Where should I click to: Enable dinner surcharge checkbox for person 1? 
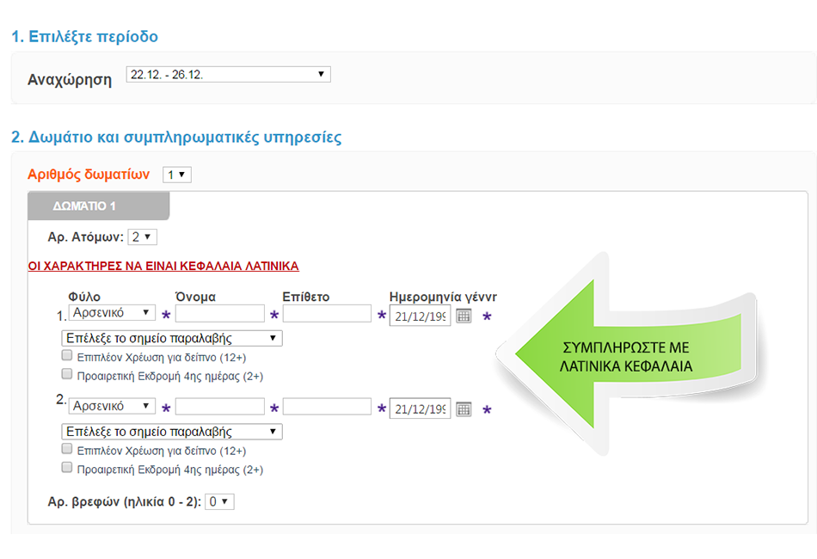click(67, 356)
